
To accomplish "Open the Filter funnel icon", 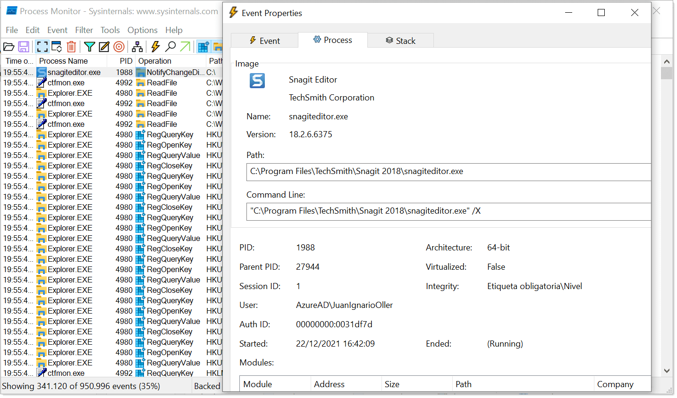I will pyautogui.click(x=89, y=47).
